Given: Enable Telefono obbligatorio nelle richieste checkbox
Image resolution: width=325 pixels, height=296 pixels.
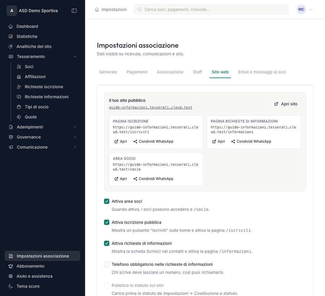Looking at the screenshot, I should 107,264.
